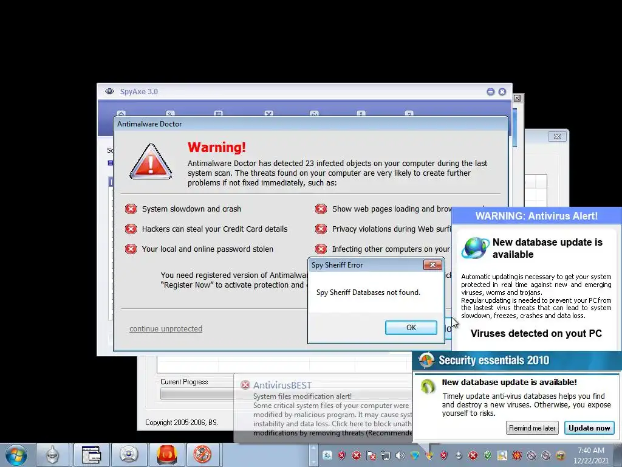The image size is (622, 467).
Task: Open the webcam-style eye app in taskbar
Action: pos(129,455)
